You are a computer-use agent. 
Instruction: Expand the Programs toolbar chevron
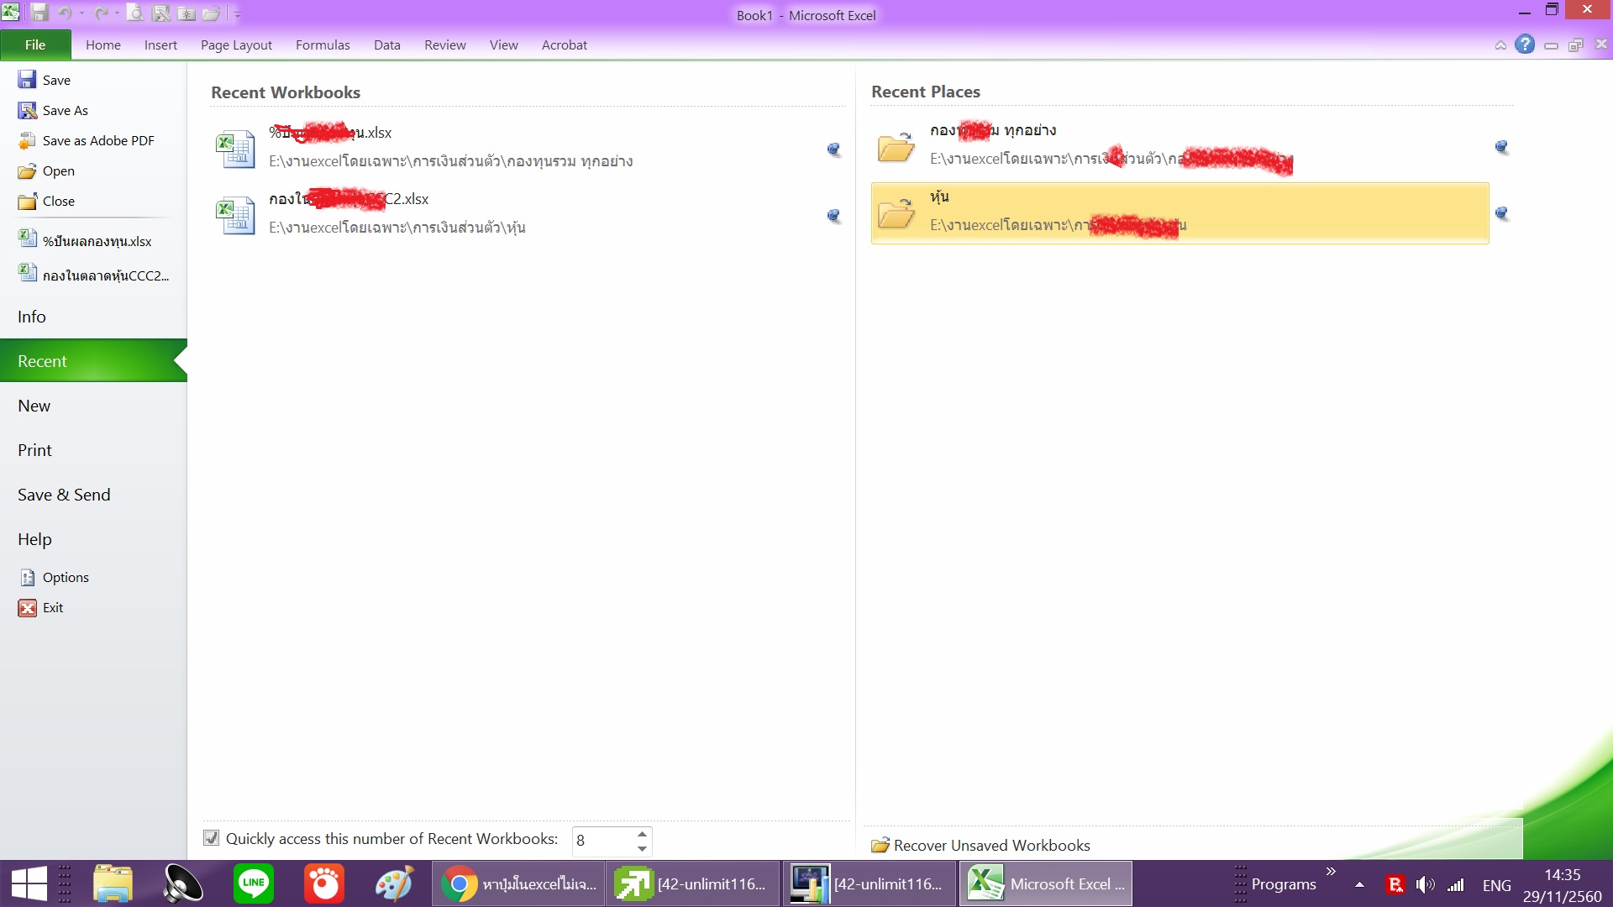point(1331,871)
